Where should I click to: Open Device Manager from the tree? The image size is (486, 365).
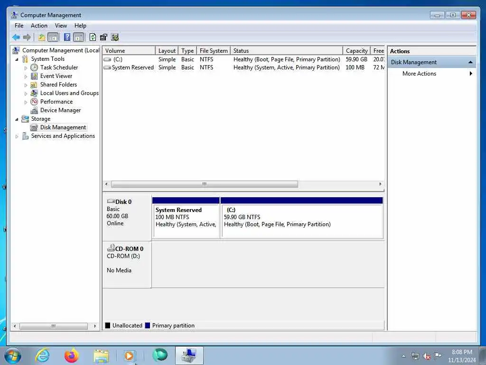[60, 110]
